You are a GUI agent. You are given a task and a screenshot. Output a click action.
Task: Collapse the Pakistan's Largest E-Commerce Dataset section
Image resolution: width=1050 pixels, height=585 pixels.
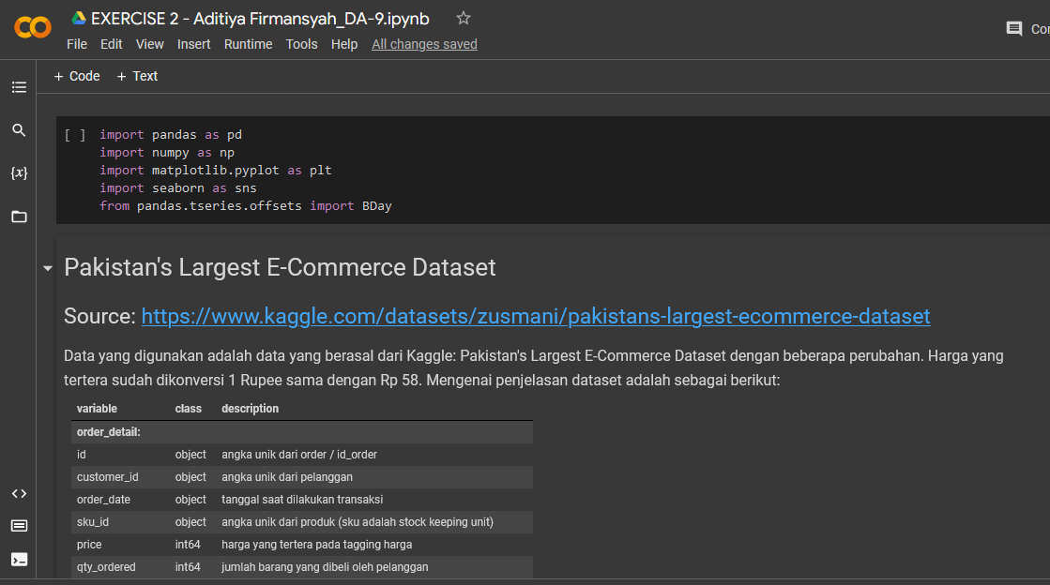[x=46, y=267]
